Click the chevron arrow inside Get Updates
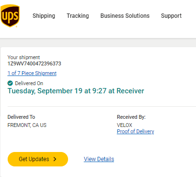196x177 pixels. pyautogui.click(x=55, y=159)
